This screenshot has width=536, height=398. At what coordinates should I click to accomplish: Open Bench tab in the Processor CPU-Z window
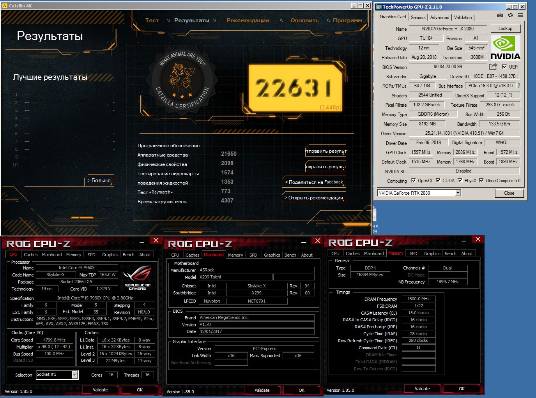pos(128,255)
